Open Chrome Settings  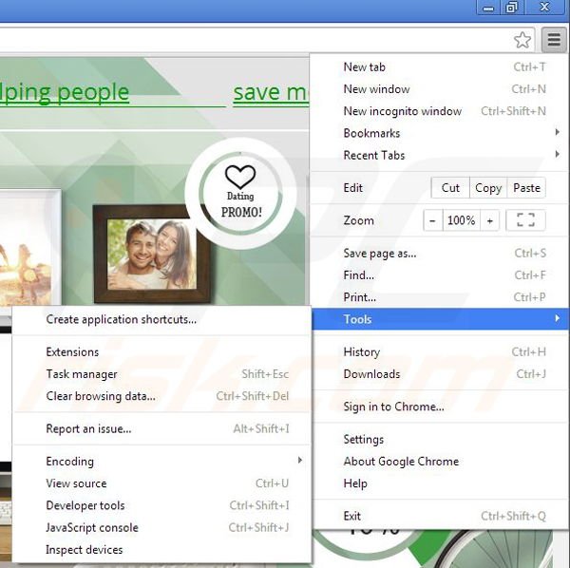tap(441, 440)
